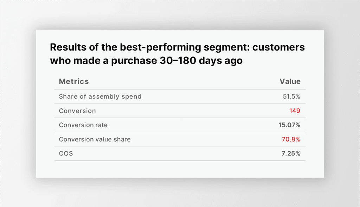Select the Conversion row label
Viewport: 360px width, 207px height.
[77, 111]
